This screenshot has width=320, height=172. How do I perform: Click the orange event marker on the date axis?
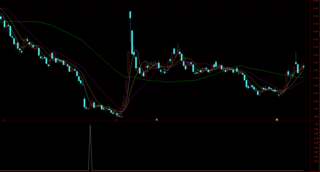277,120
